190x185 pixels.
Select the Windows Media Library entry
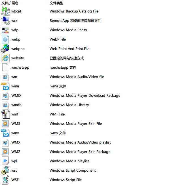(69, 105)
